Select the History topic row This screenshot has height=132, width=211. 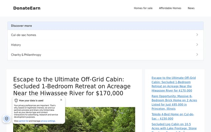(x=105, y=45)
